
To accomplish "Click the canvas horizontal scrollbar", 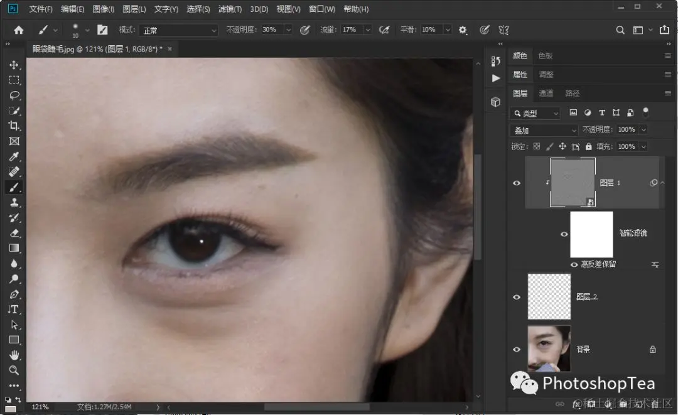I will tap(316, 407).
